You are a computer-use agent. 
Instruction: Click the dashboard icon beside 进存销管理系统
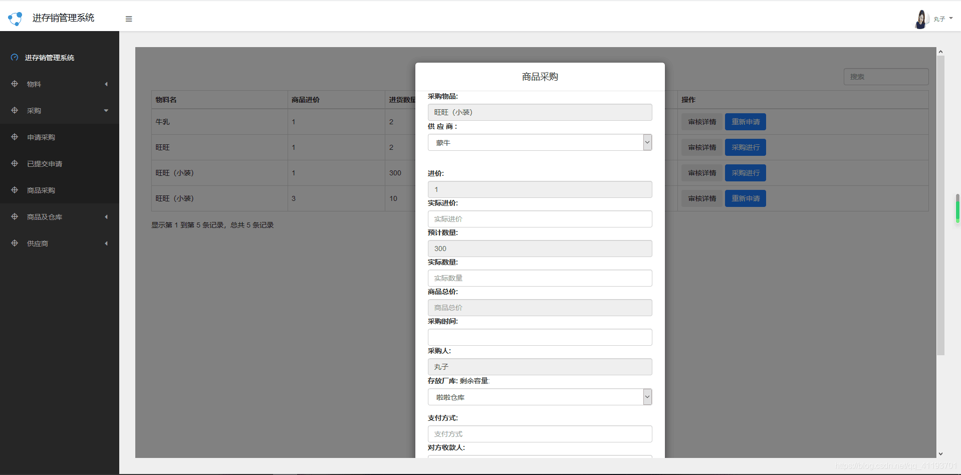point(15,58)
